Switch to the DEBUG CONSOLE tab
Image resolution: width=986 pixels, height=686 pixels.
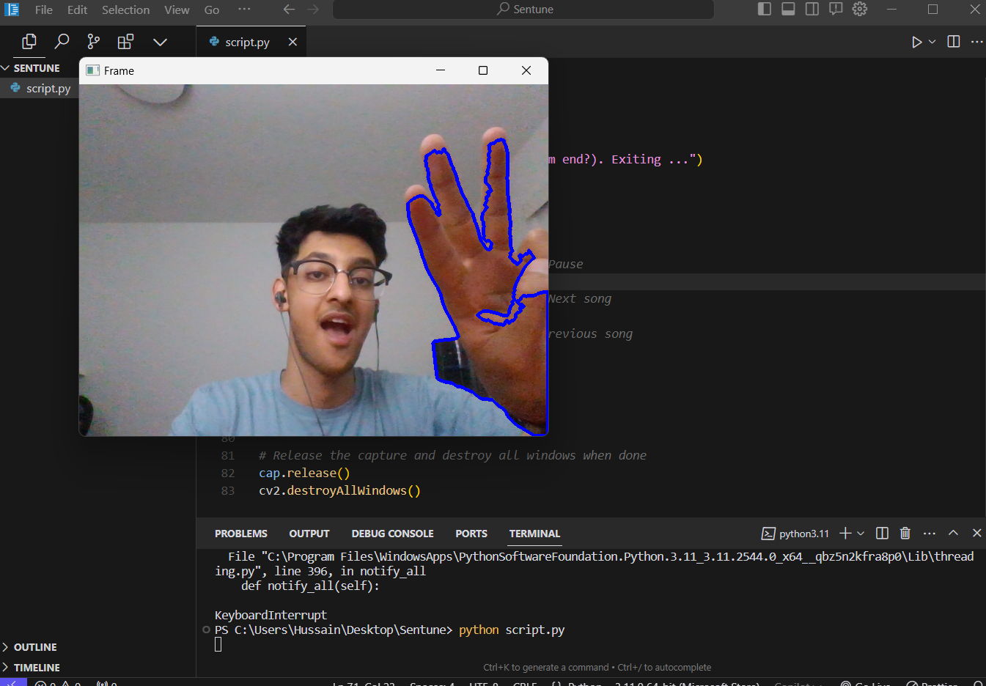click(x=392, y=534)
